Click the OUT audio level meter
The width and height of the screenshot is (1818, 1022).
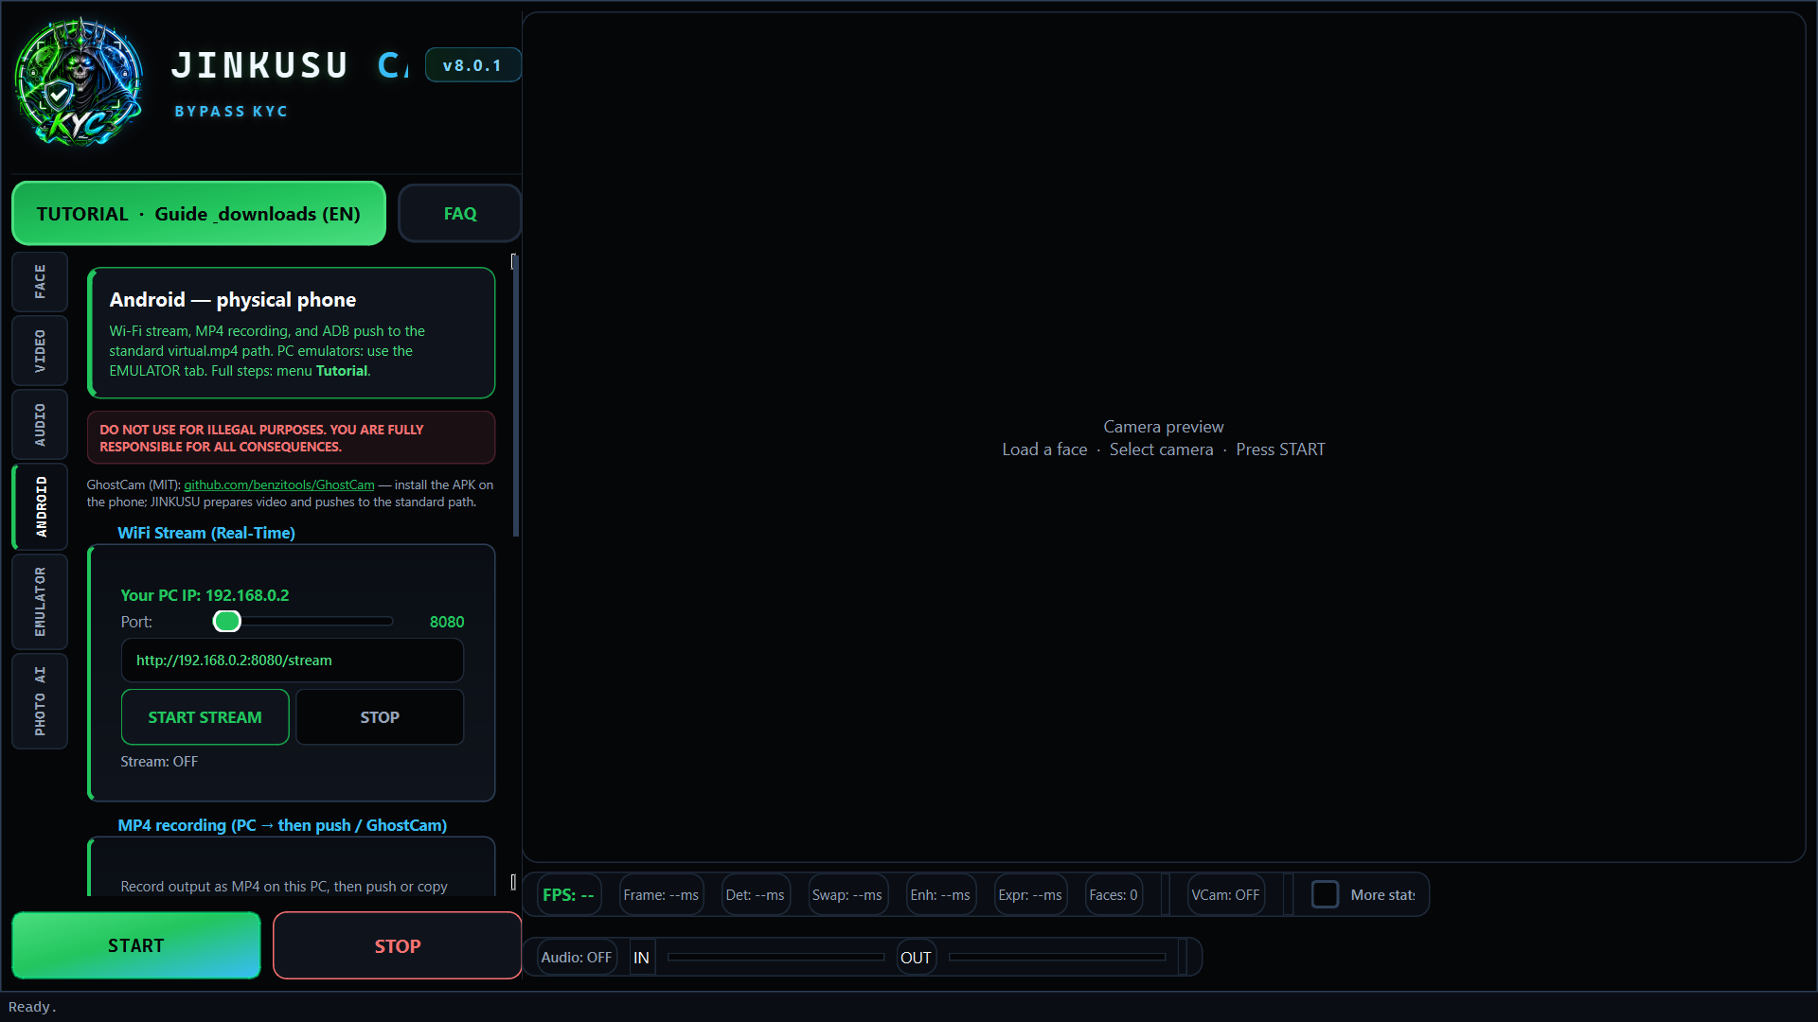(x=1057, y=957)
